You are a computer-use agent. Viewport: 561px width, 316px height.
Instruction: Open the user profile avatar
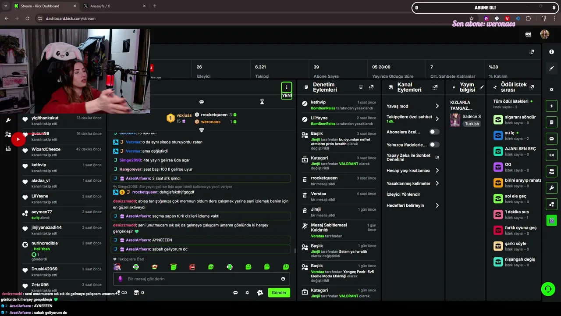coord(545,34)
